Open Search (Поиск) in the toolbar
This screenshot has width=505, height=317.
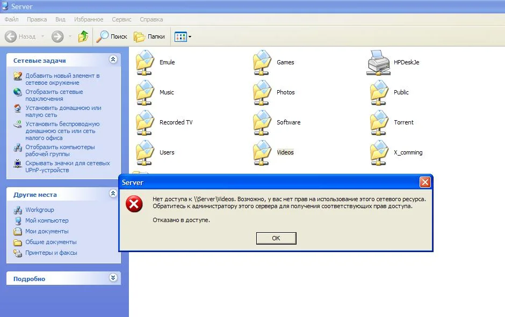[112, 36]
